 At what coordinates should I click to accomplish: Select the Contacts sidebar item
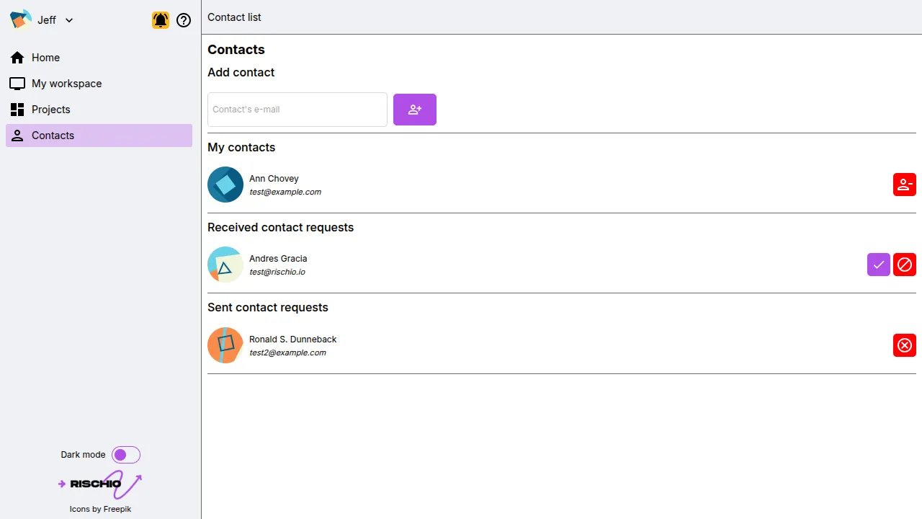click(x=53, y=136)
